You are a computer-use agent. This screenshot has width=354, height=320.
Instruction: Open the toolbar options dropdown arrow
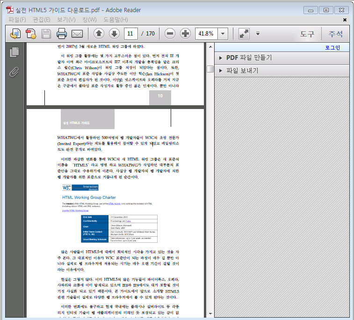point(258,34)
